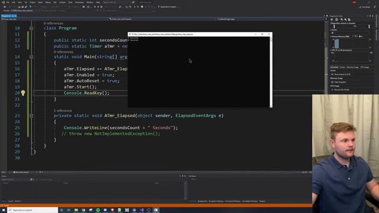Collapse the Main method at line 14
Screen dimensions: 379x213
pyautogui.click(x=31, y=57)
